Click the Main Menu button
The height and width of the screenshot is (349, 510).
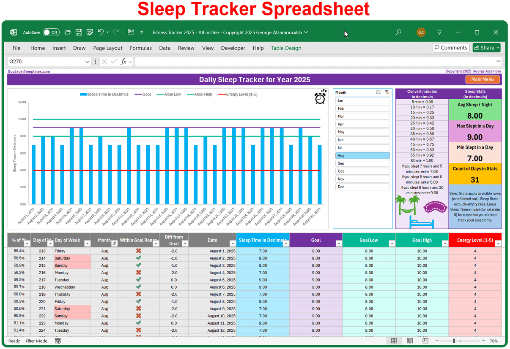click(483, 79)
